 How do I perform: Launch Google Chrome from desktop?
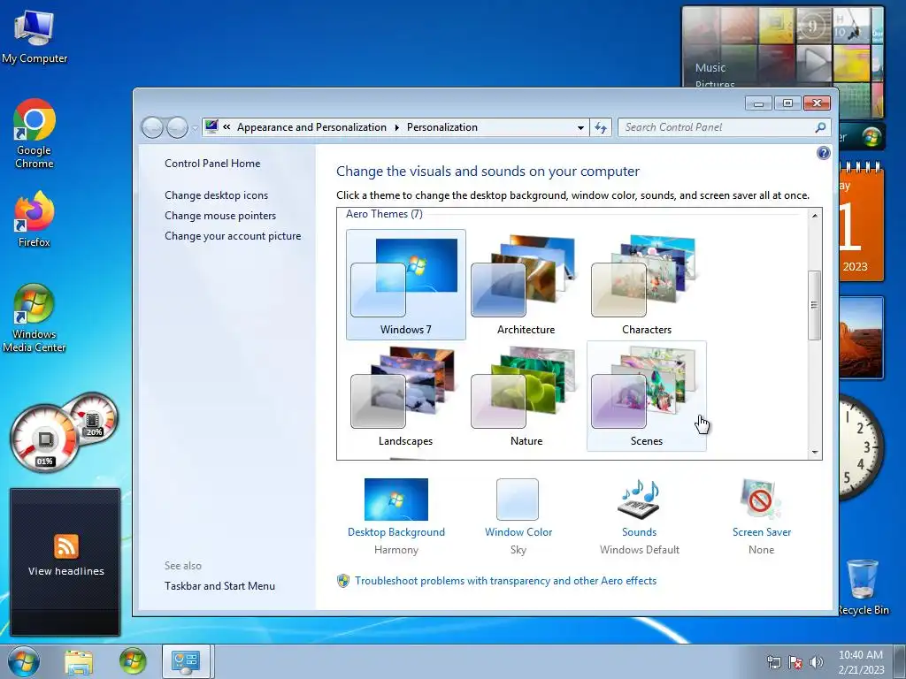click(35, 134)
